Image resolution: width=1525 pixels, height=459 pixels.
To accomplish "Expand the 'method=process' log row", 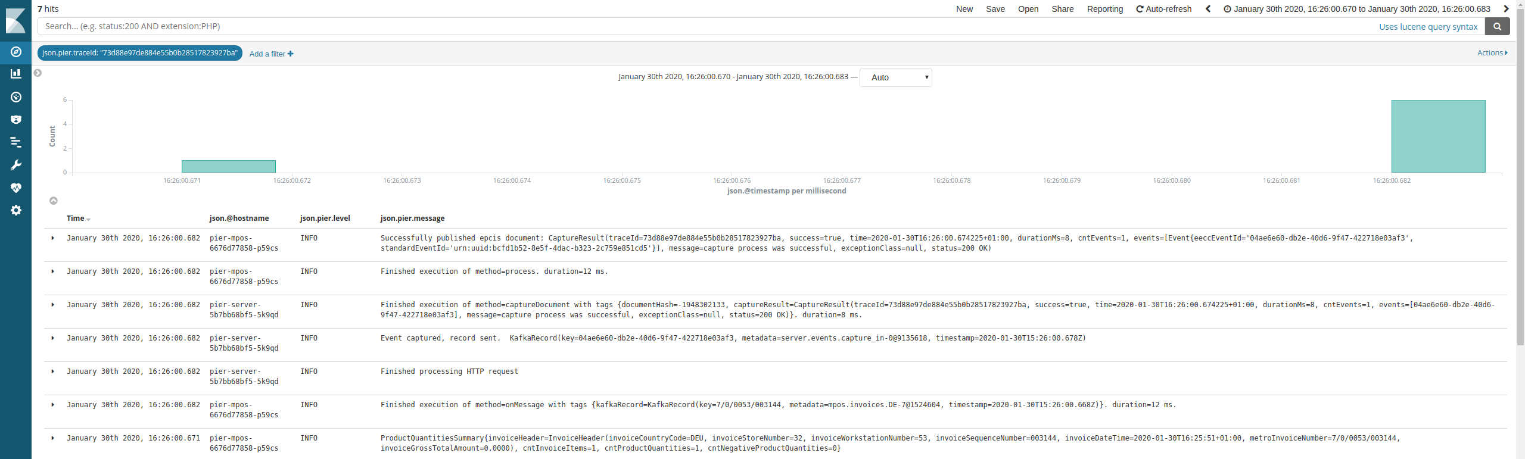I will 53,271.
